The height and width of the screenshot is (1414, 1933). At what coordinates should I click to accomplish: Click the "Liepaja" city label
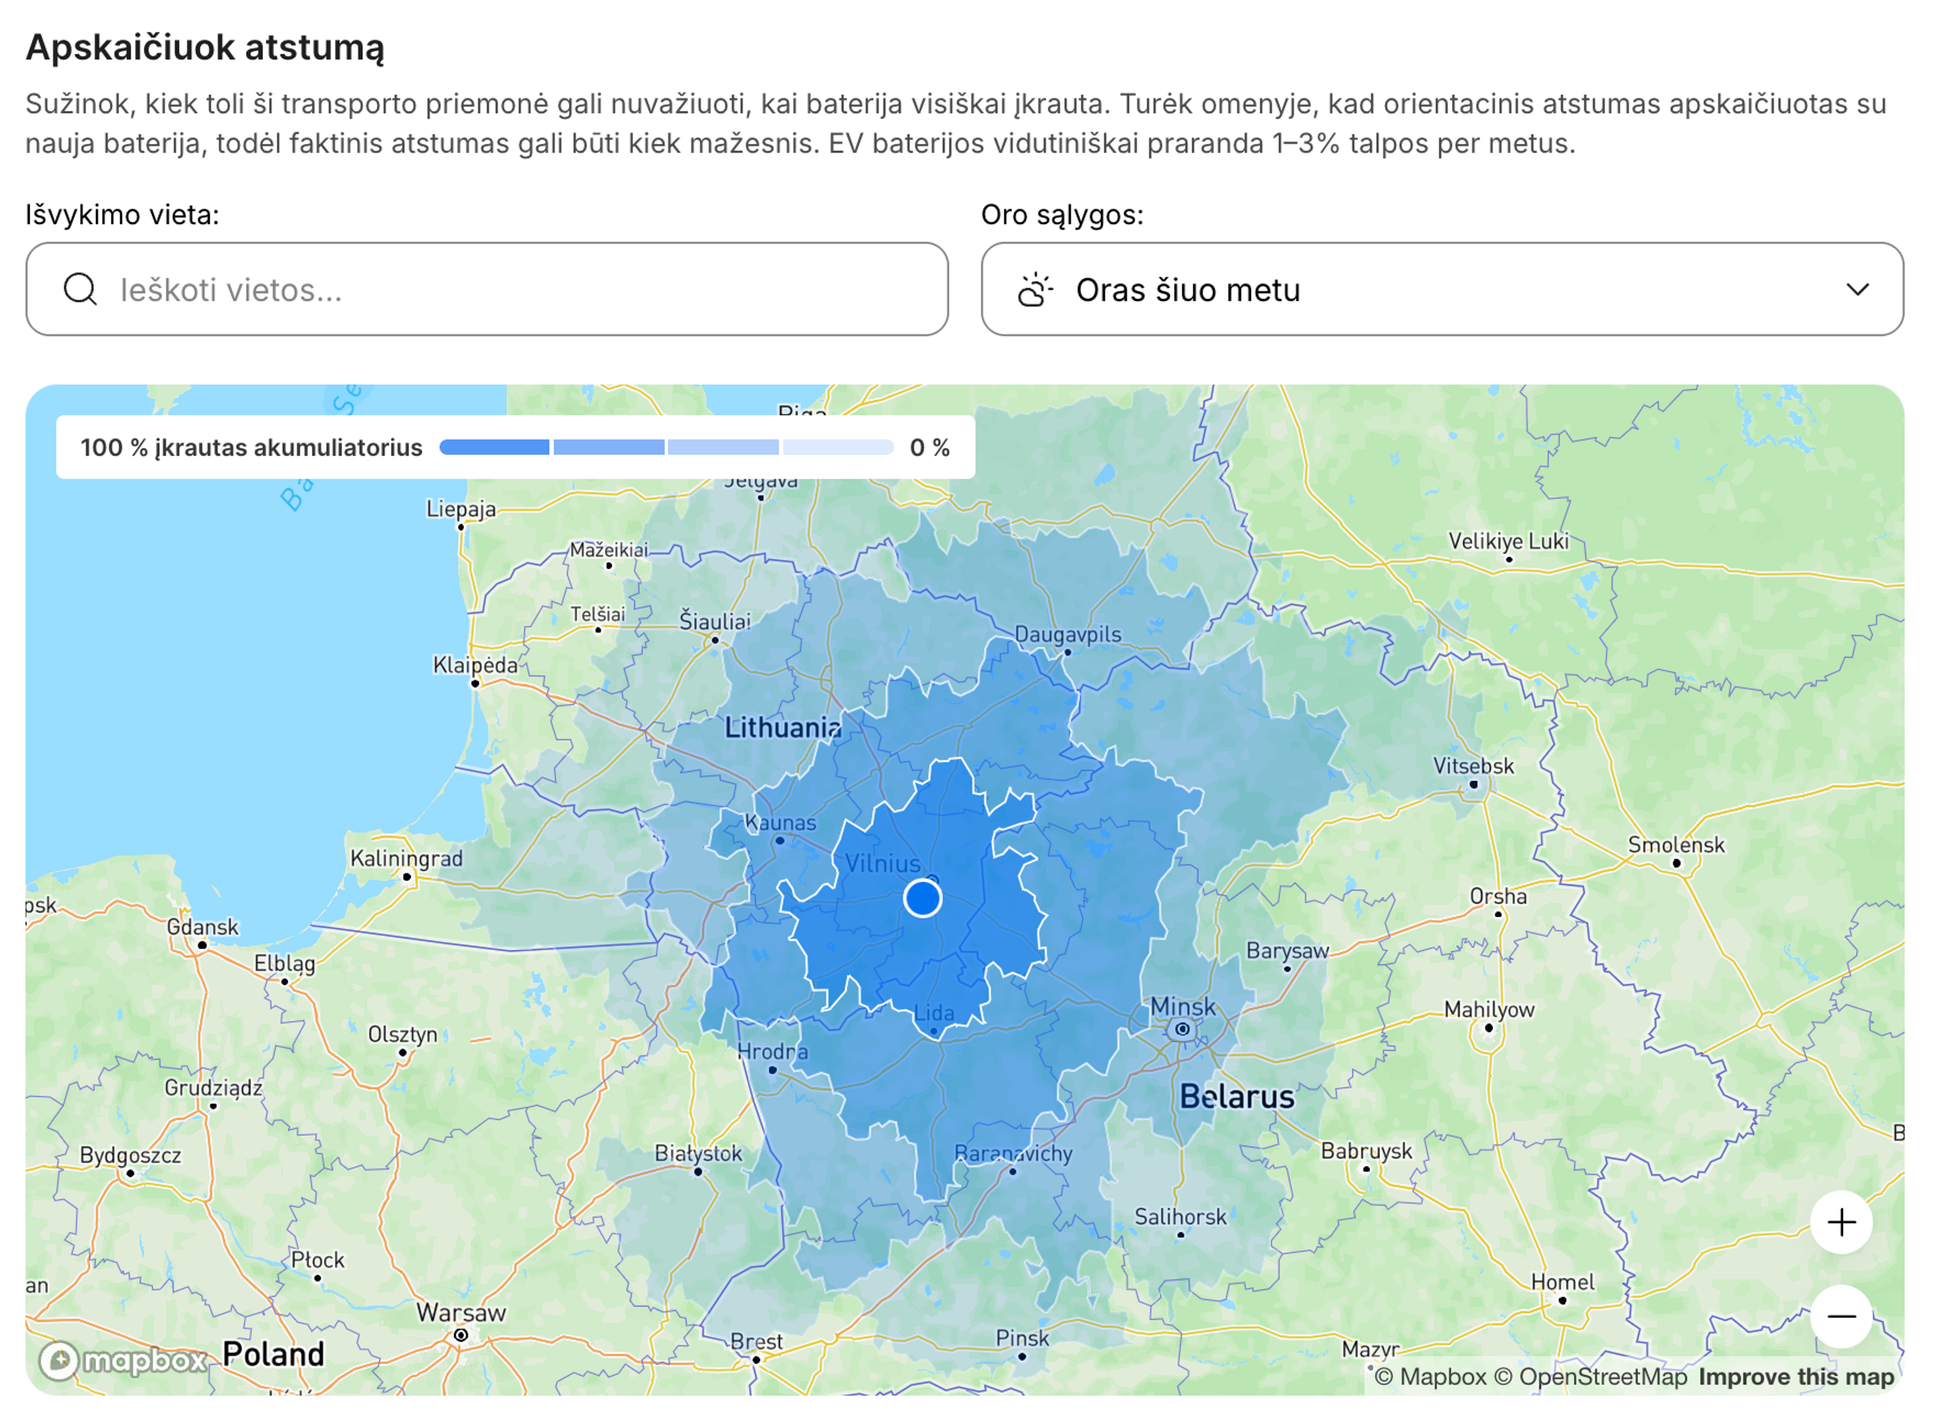click(x=462, y=508)
